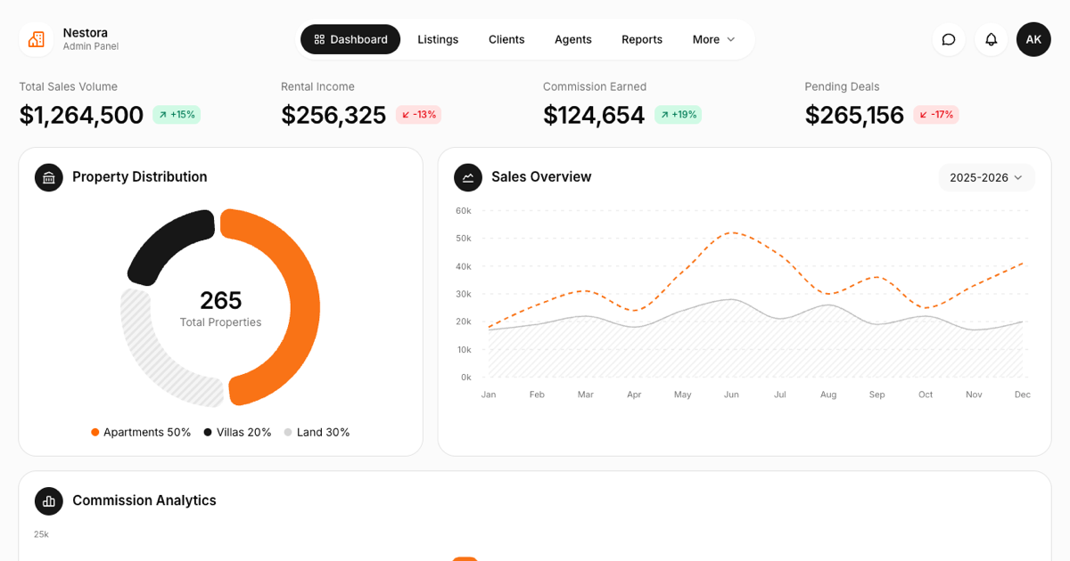1070x561 pixels.
Task: Click the Property Distribution heading
Action: tap(140, 177)
